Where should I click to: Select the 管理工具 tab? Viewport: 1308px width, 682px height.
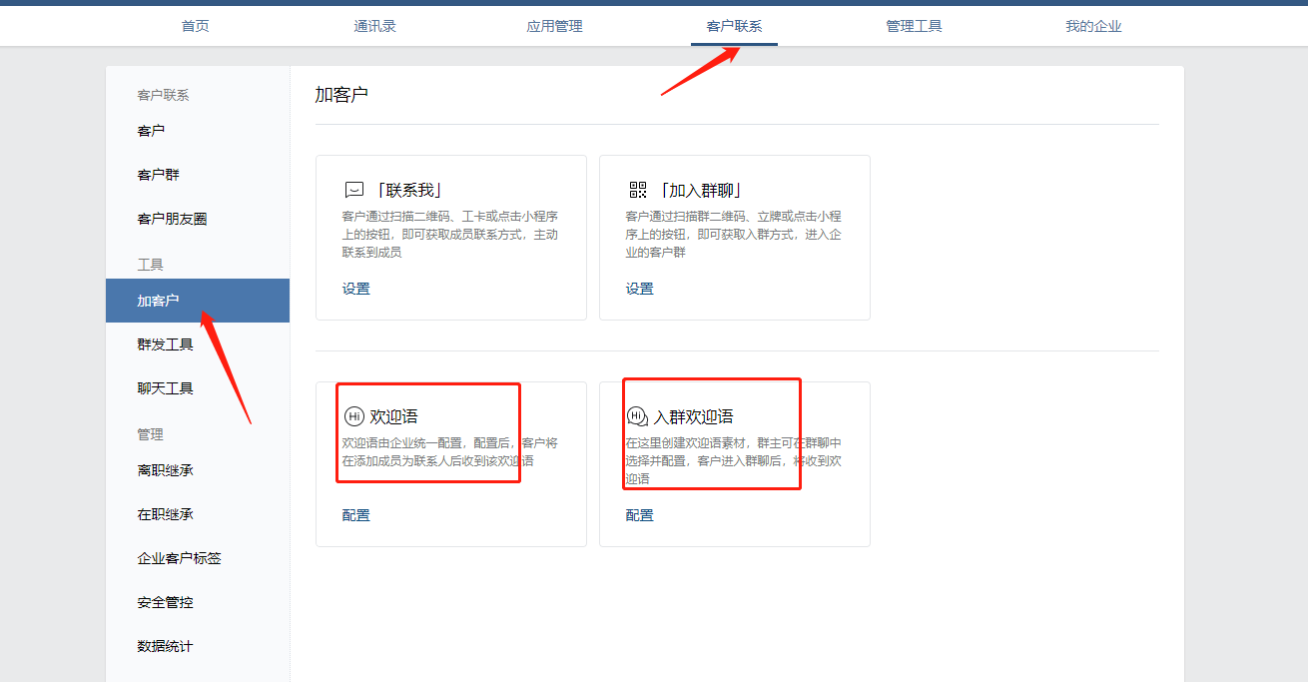914,26
